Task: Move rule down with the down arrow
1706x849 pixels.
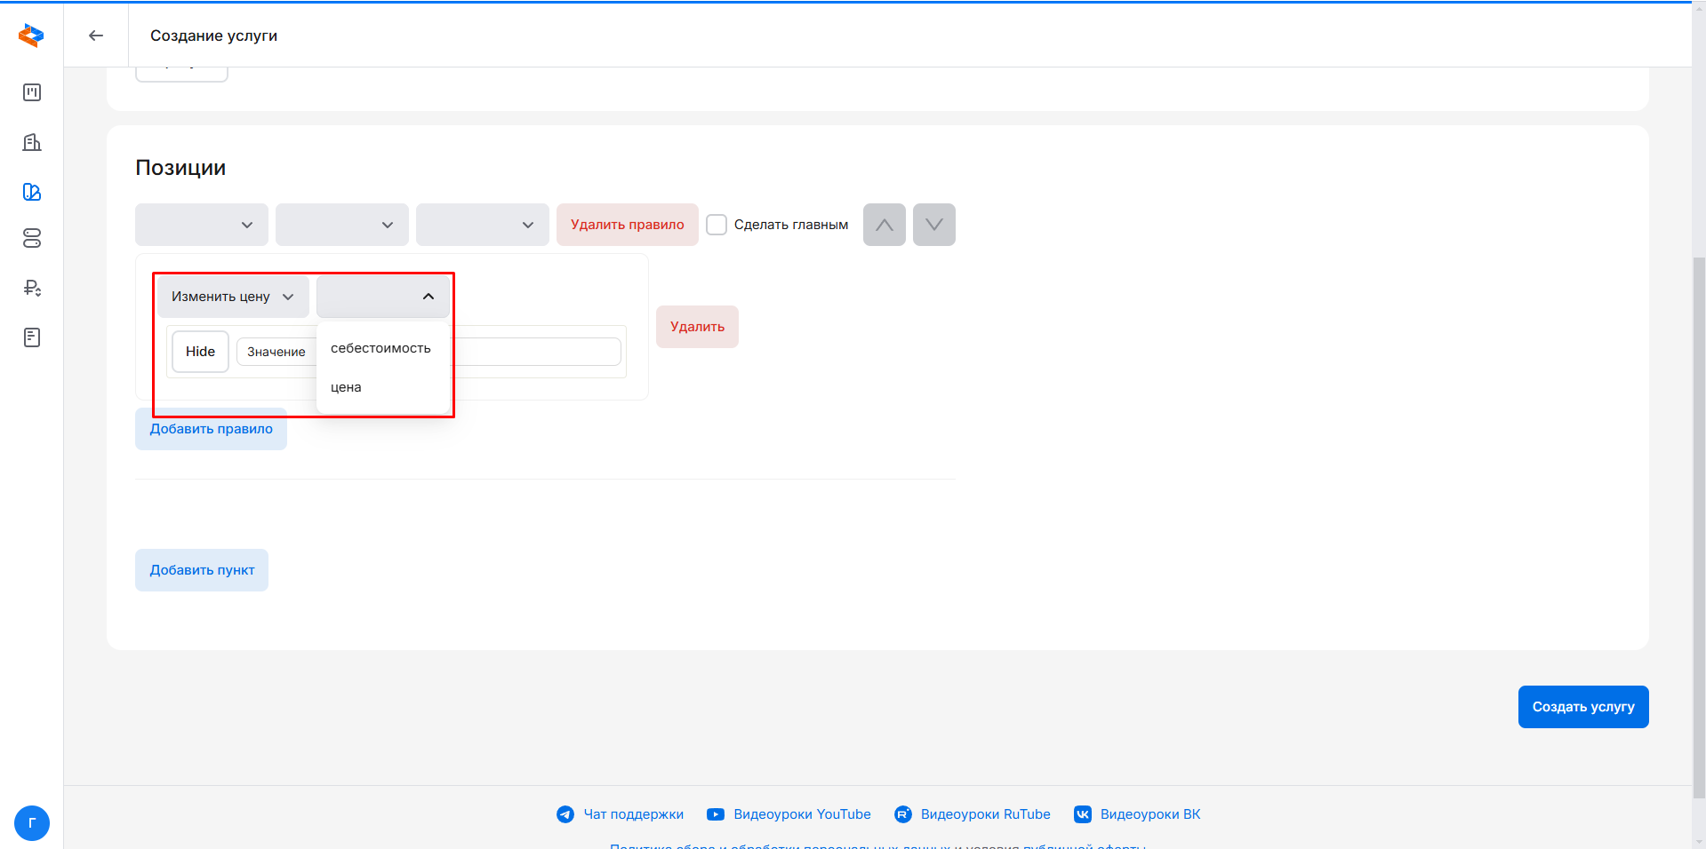Action: [933, 225]
